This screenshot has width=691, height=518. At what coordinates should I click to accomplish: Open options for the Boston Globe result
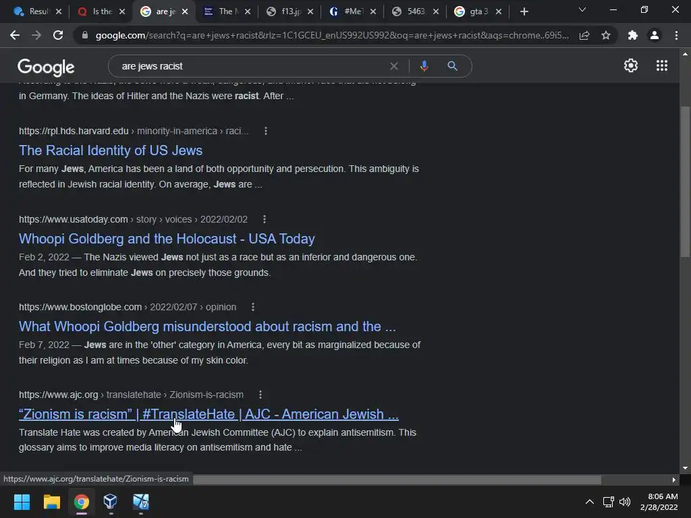(x=253, y=307)
